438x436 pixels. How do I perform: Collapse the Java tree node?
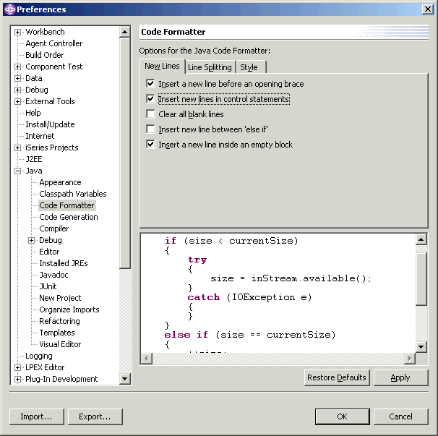[18, 171]
